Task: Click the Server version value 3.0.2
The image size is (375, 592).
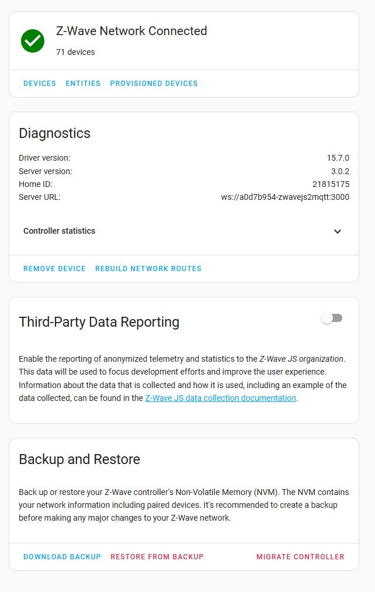Action: click(x=341, y=171)
